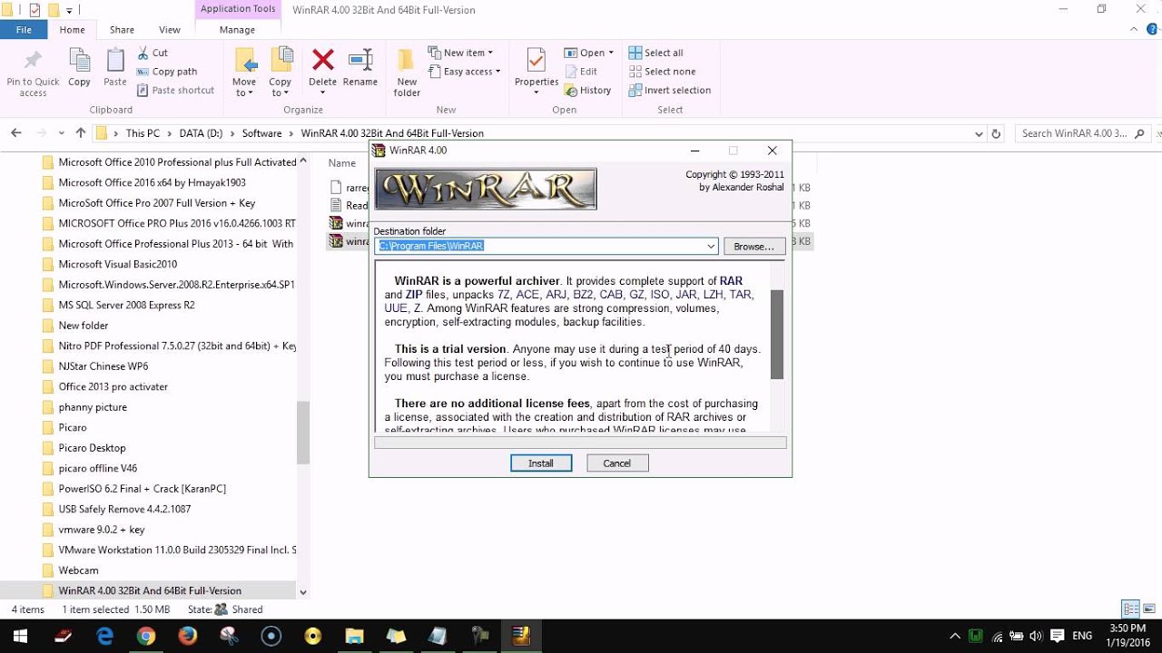Click Select none in ribbon
The width and height of the screenshot is (1162, 653).
[x=662, y=72]
